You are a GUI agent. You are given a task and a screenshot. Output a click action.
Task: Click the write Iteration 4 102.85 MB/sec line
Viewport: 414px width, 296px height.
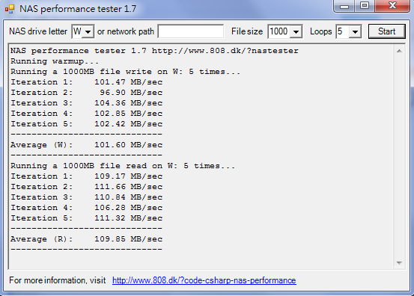click(86, 114)
